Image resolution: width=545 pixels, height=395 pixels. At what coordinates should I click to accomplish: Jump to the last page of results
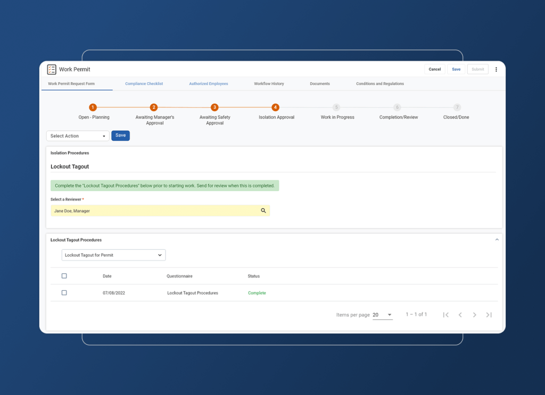[489, 315]
